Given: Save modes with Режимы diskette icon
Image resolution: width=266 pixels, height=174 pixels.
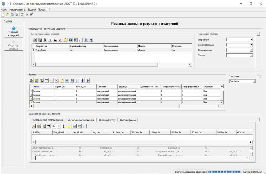Looking at the screenshot, I should tap(67, 81).
